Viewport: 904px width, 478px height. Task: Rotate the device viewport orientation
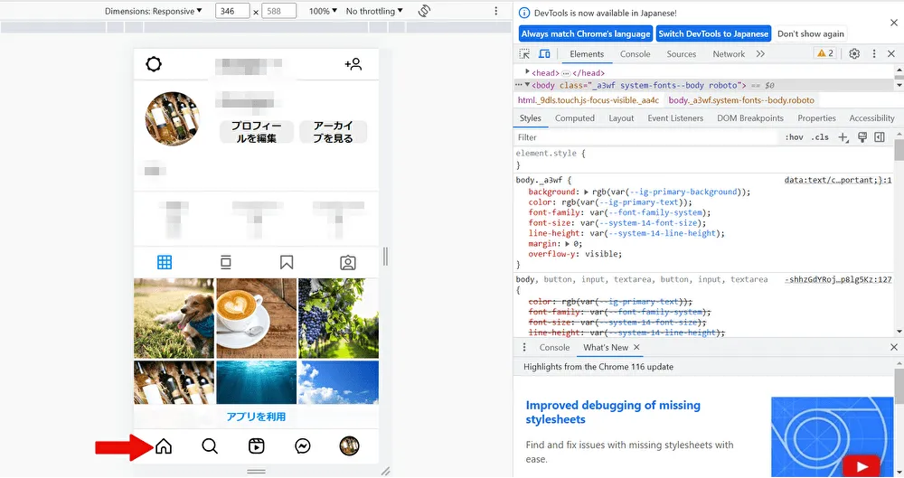tap(424, 11)
